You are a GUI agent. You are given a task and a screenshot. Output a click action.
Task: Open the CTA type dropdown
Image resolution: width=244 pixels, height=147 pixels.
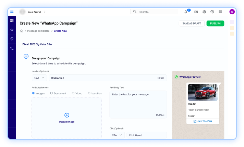(x=117, y=135)
